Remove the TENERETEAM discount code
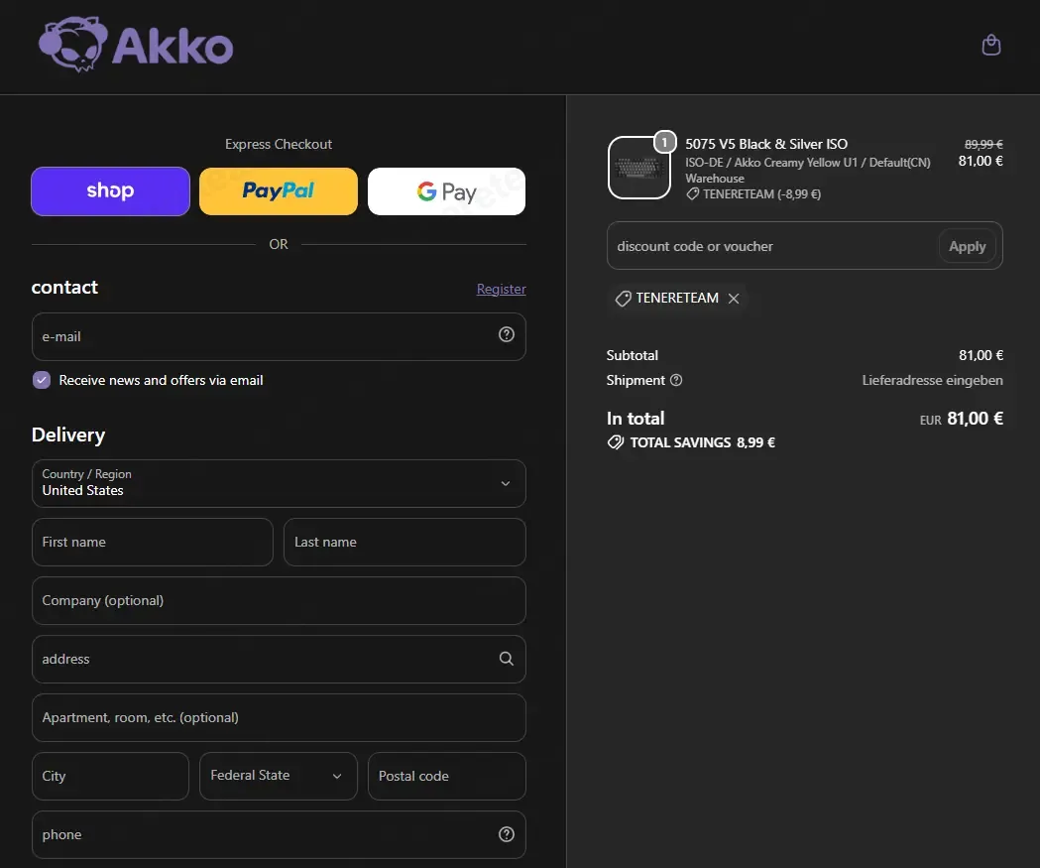 (734, 299)
